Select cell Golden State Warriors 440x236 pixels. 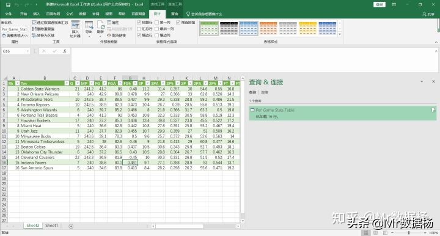45,89
